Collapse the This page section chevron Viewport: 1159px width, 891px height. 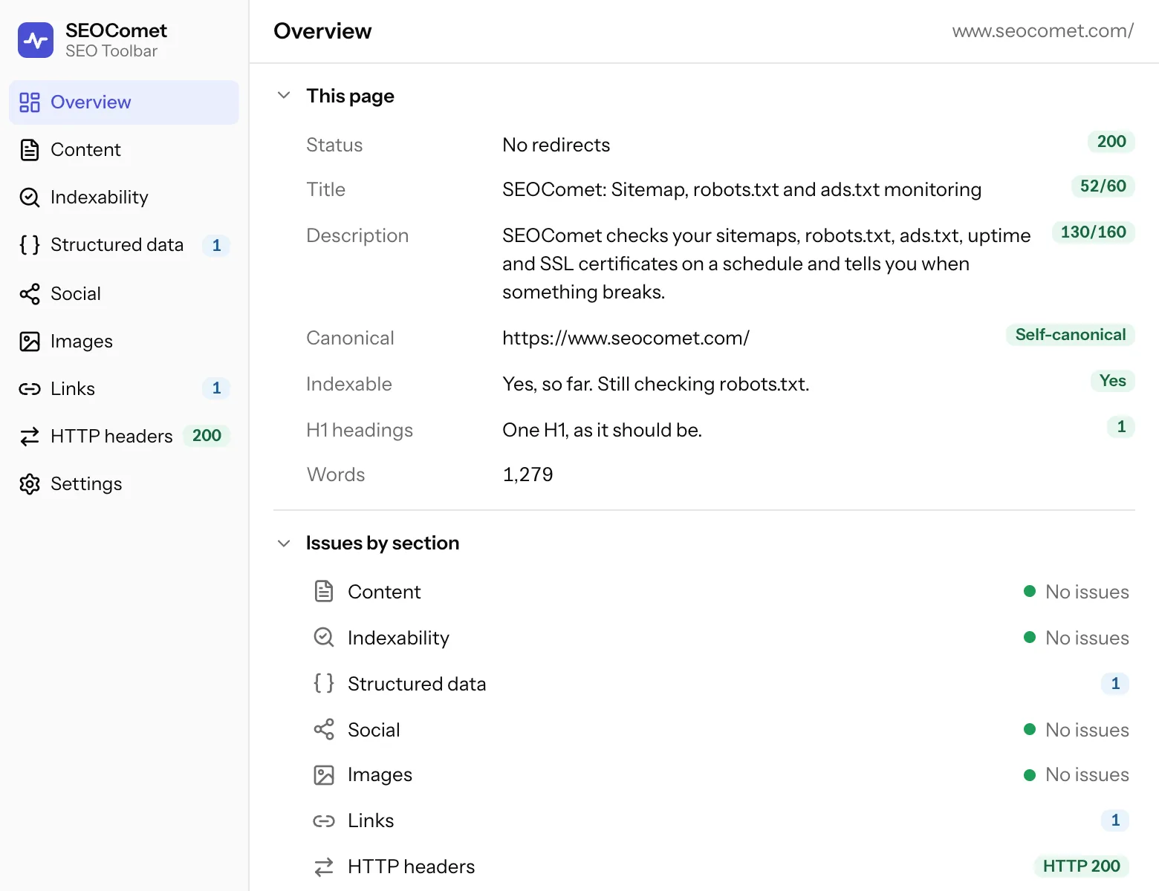coord(284,95)
